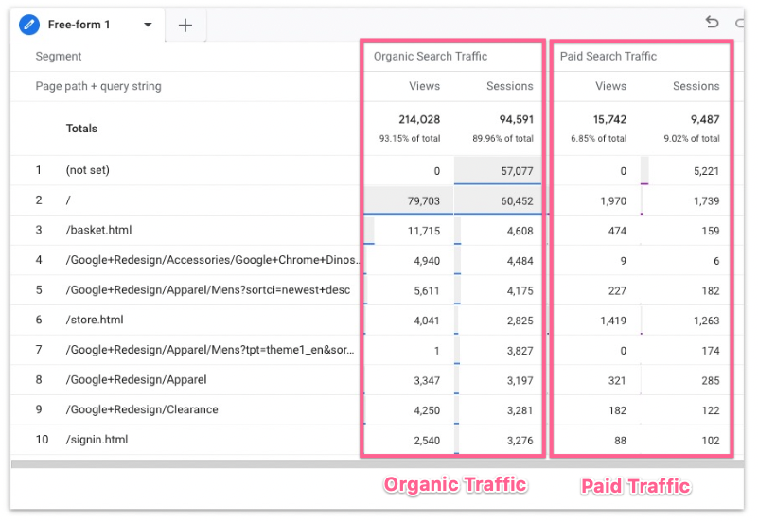Add a new exploration tab with plus icon

[x=185, y=26]
